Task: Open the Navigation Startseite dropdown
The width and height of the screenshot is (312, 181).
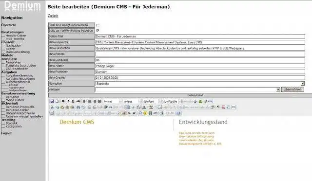Action: click(200, 84)
